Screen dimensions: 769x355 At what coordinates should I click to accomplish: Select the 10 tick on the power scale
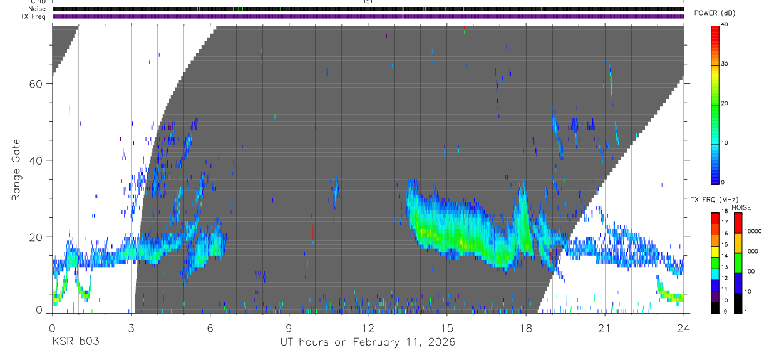click(x=725, y=143)
